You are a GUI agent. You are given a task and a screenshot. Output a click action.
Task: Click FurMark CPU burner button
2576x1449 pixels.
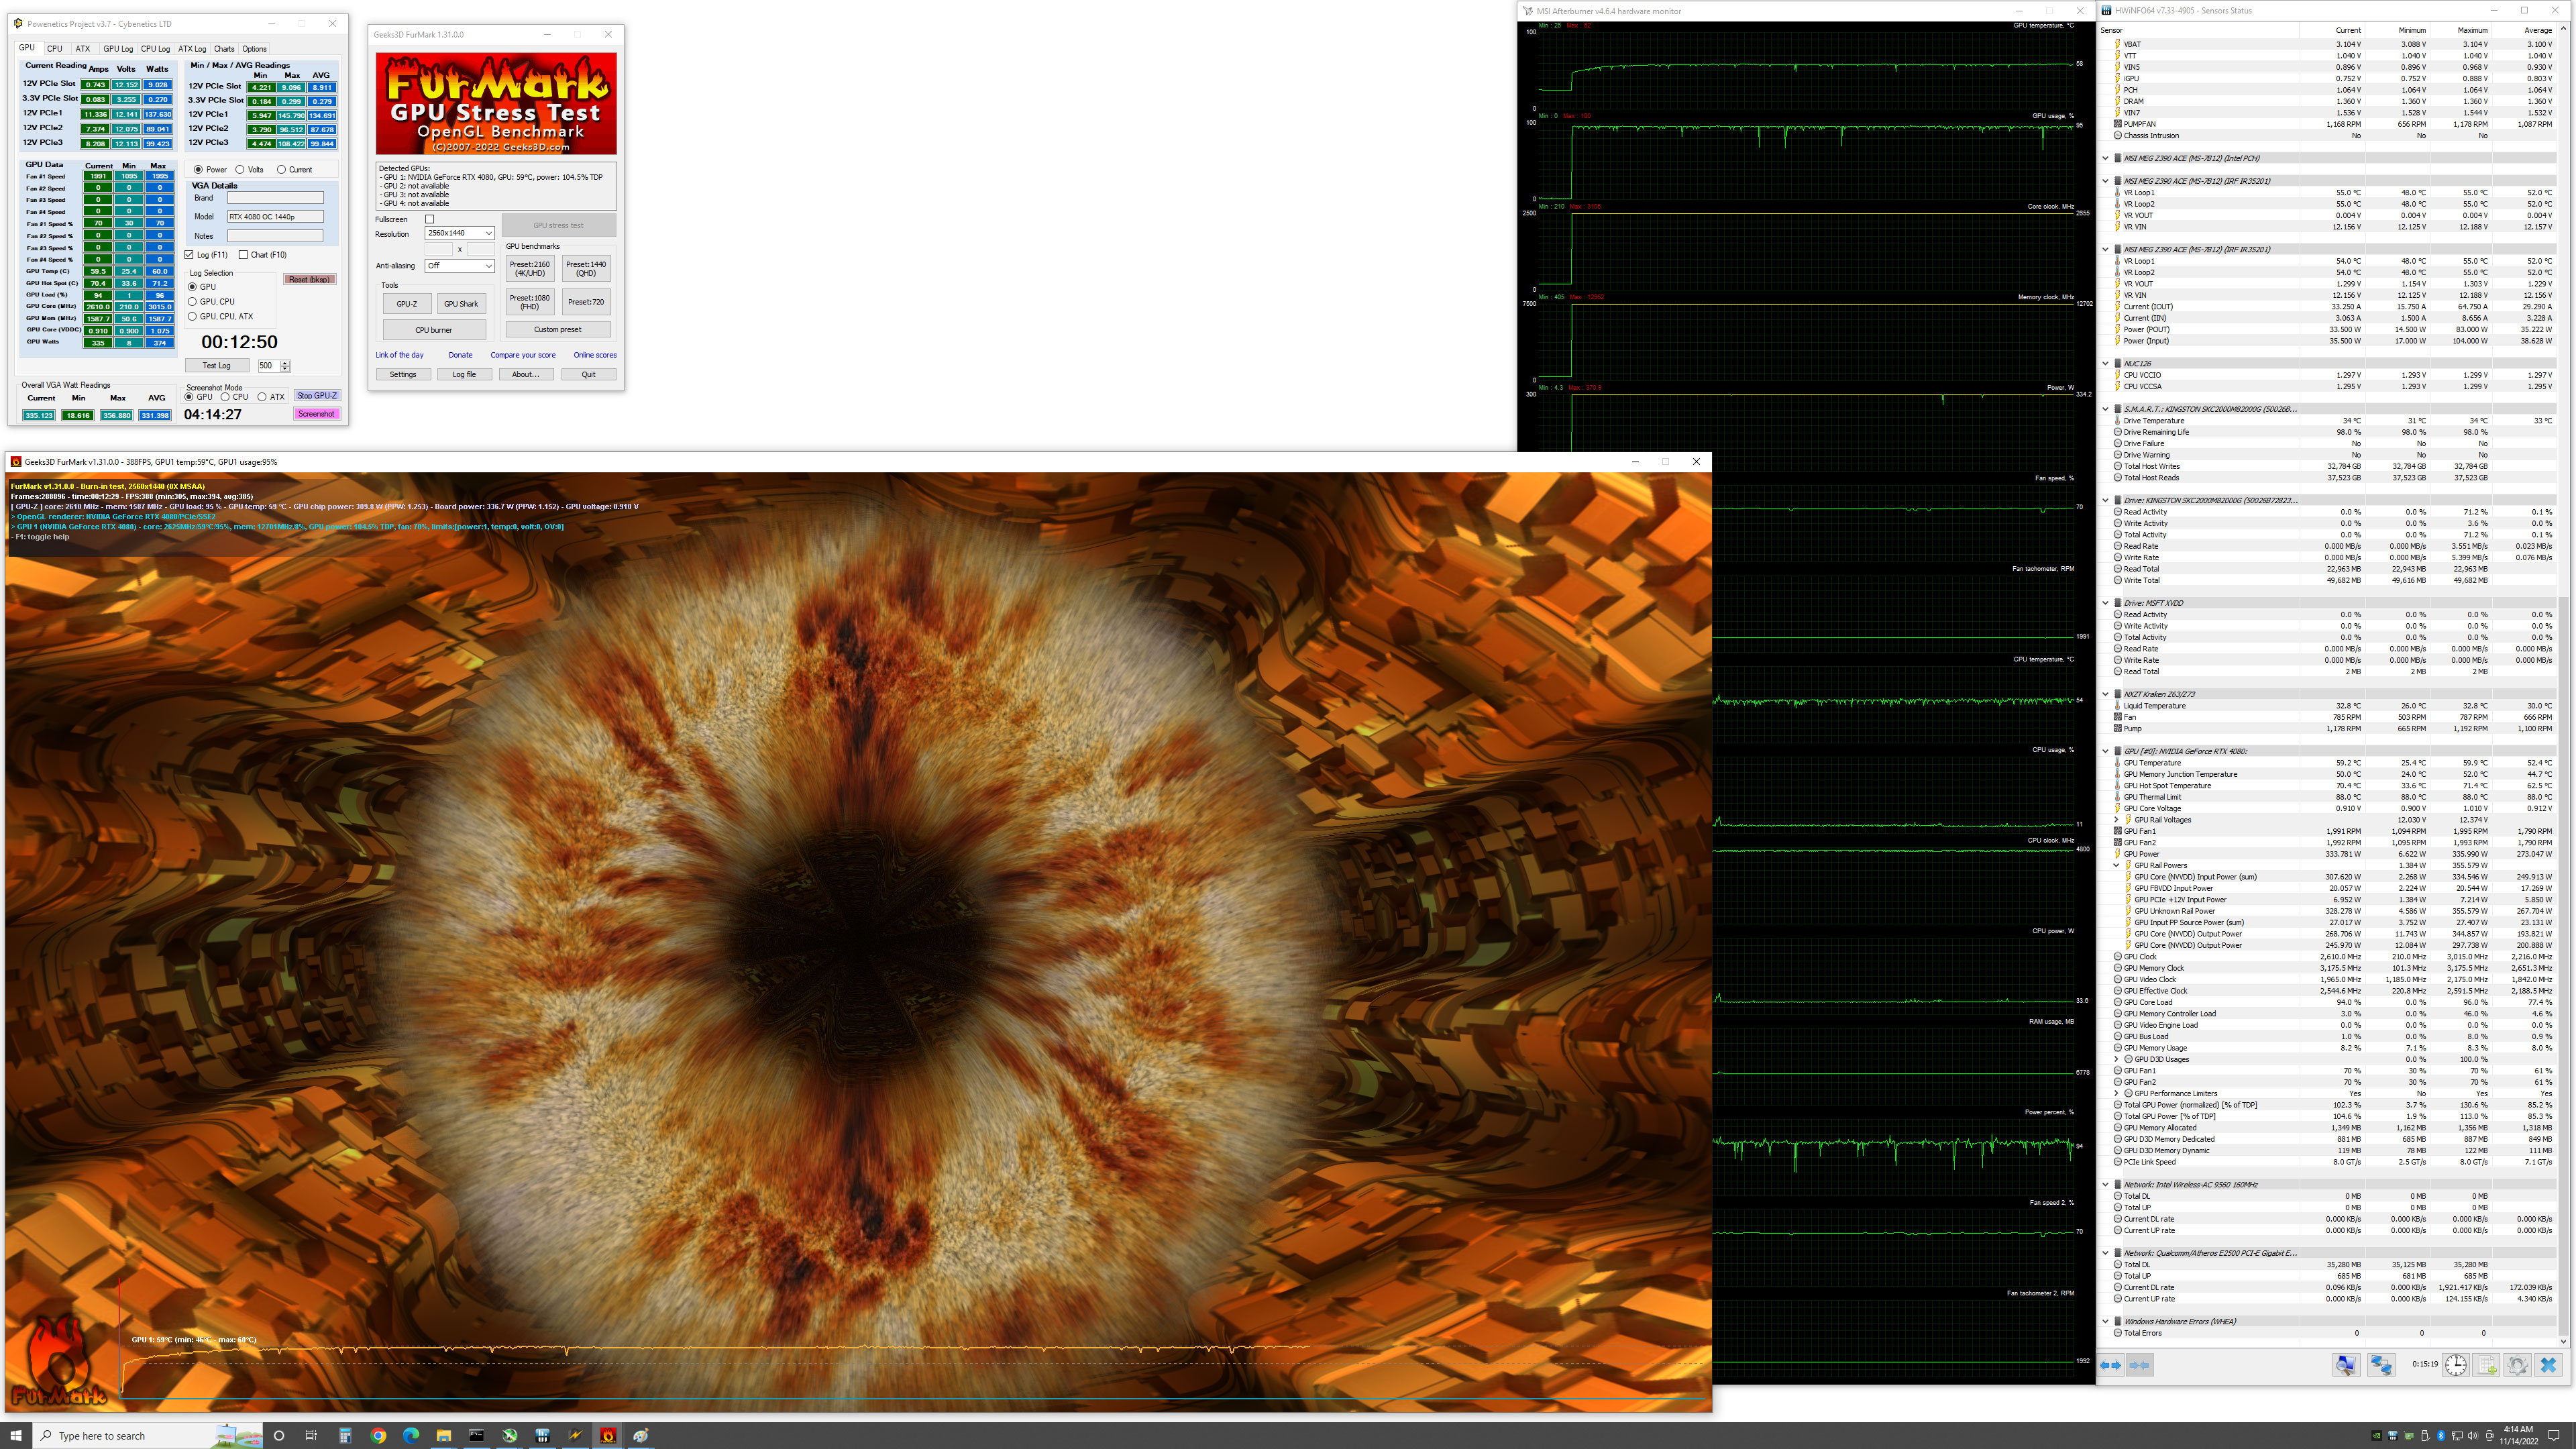pyautogui.click(x=434, y=329)
